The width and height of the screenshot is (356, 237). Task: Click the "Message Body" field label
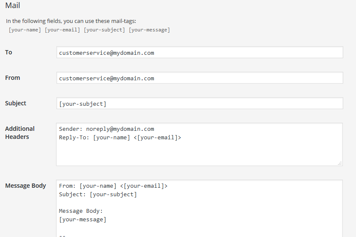(x=25, y=186)
